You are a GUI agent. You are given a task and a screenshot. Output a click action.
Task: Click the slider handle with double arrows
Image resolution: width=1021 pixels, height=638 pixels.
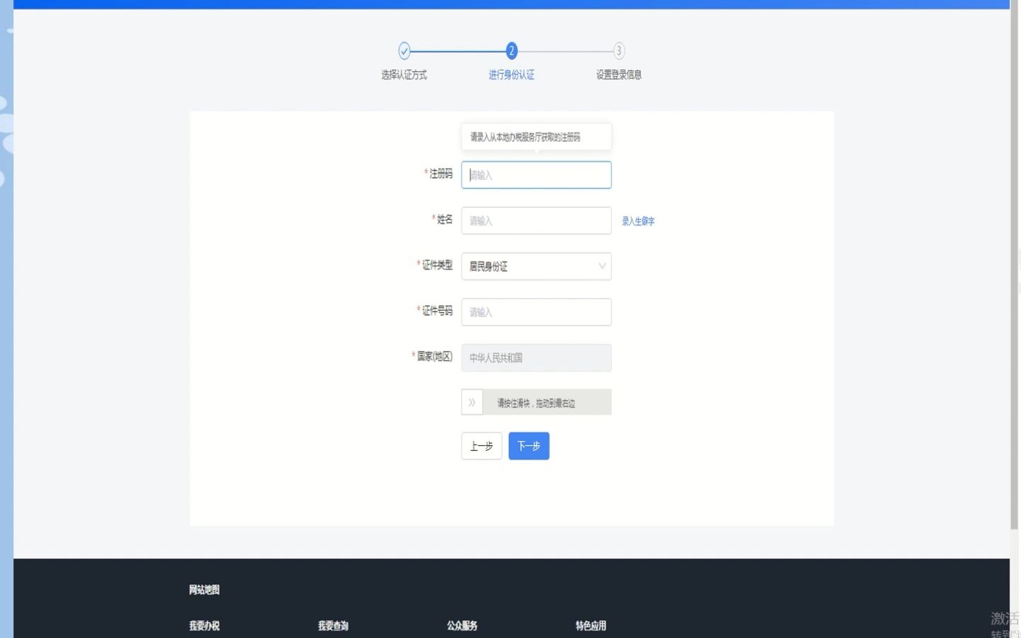pyautogui.click(x=472, y=402)
